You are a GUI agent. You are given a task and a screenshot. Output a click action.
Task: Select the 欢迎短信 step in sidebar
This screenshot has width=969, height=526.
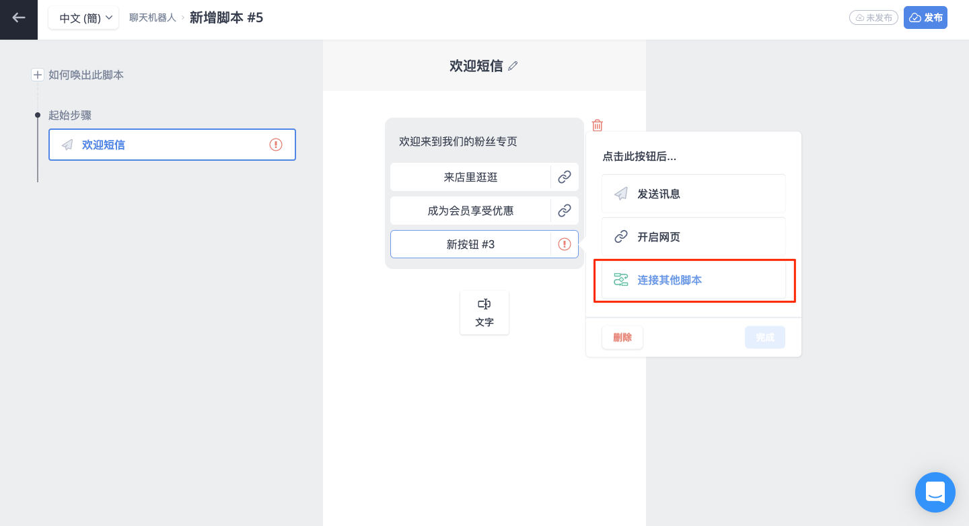pos(172,145)
